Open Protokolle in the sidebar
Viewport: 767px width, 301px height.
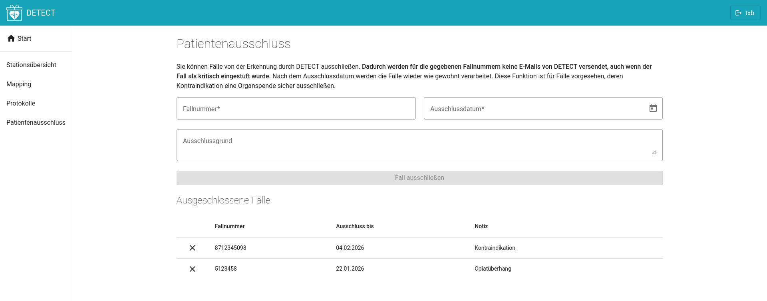(x=21, y=103)
